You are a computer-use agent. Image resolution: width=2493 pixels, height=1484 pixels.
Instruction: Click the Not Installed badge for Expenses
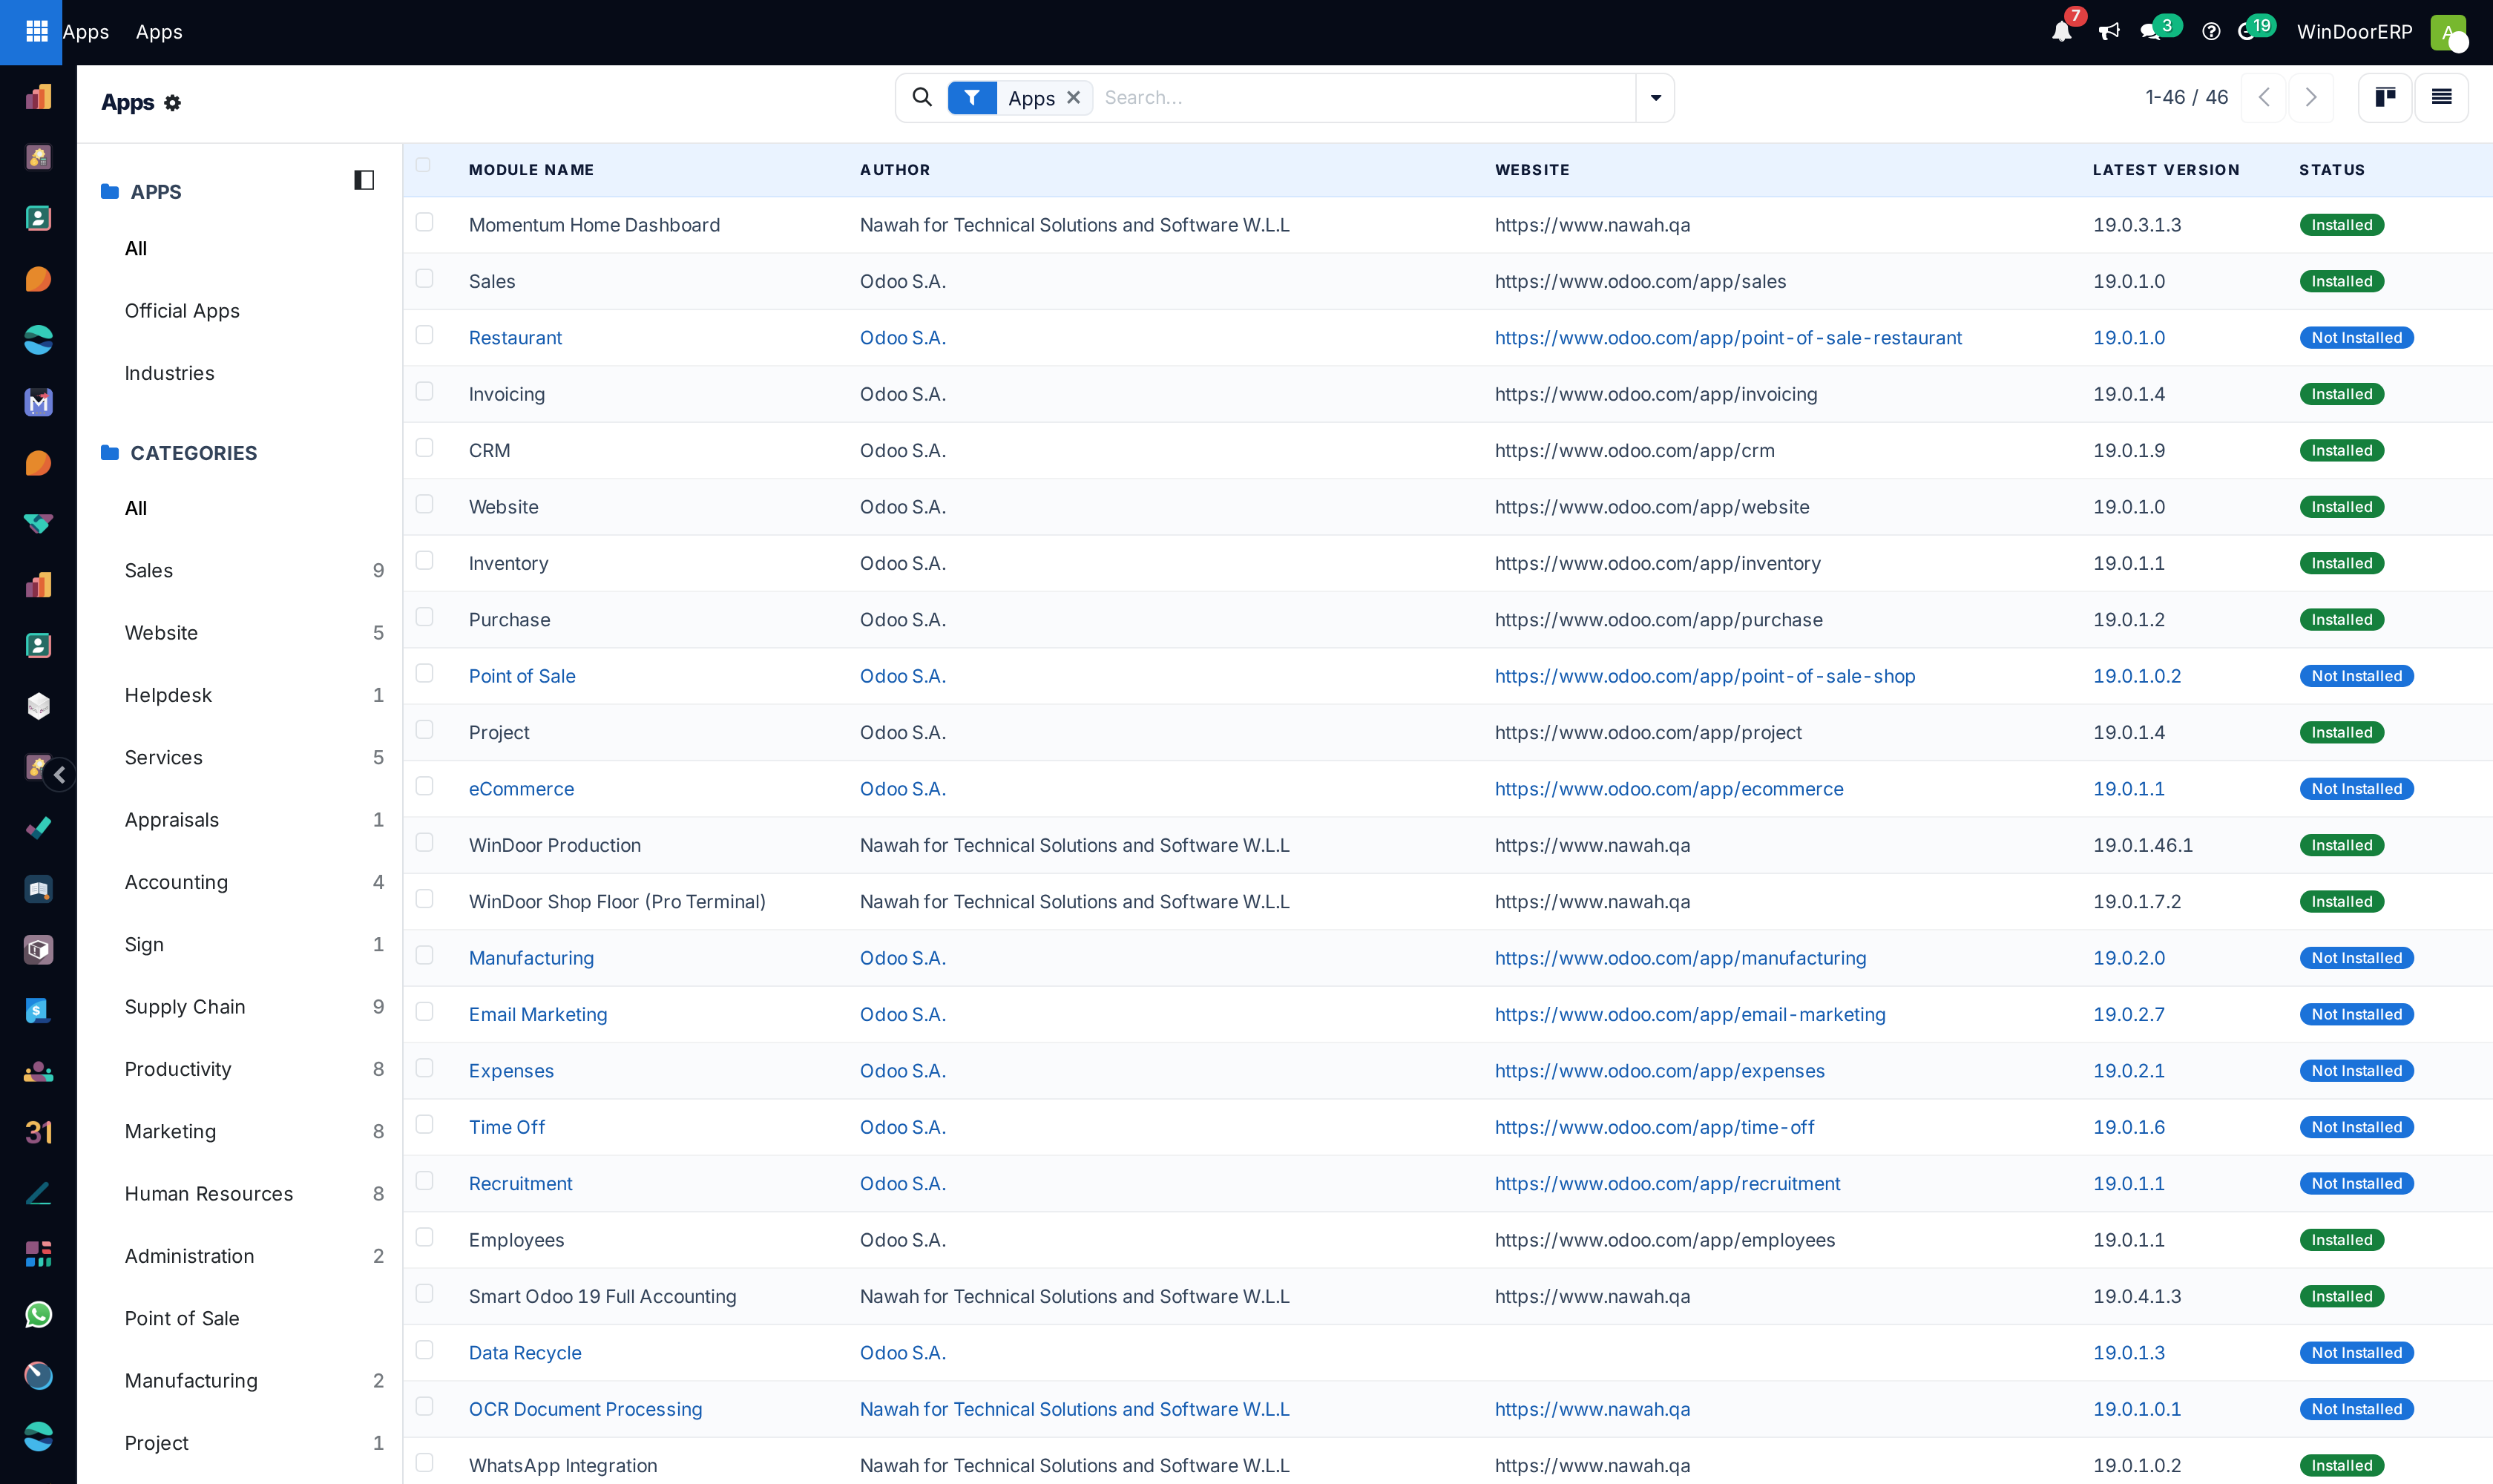[x=2356, y=1071]
